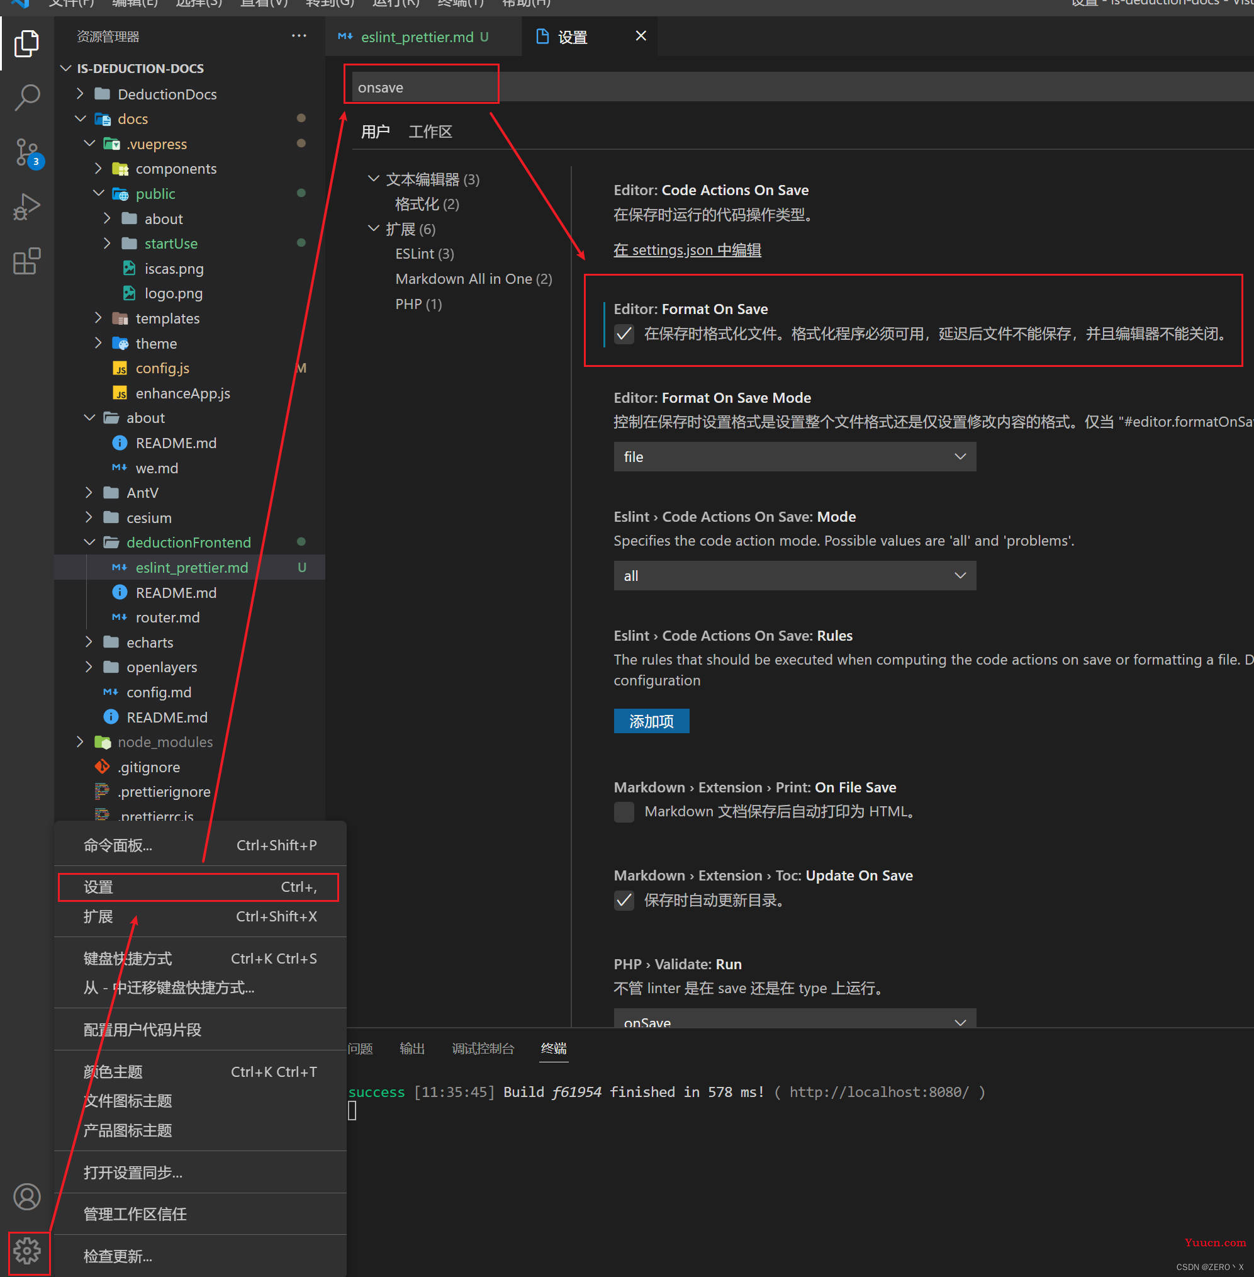This screenshot has width=1254, height=1277.
Task: Click 在 settings.json 中编辑 link
Action: pyautogui.click(x=687, y=250)
